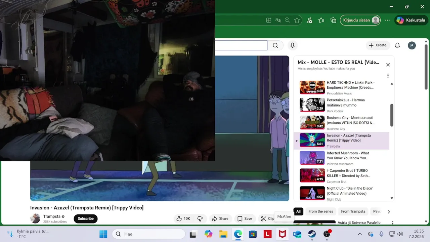The height and width of the screenshot is (242, 430).
Task: Click playlist scroll down arrow
Action: click(392, 198)
